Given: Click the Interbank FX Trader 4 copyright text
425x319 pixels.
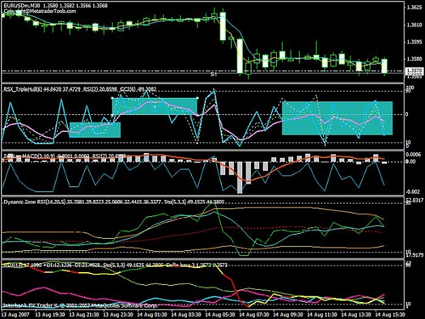Looking at the screenshot, I should pos(80,305).
